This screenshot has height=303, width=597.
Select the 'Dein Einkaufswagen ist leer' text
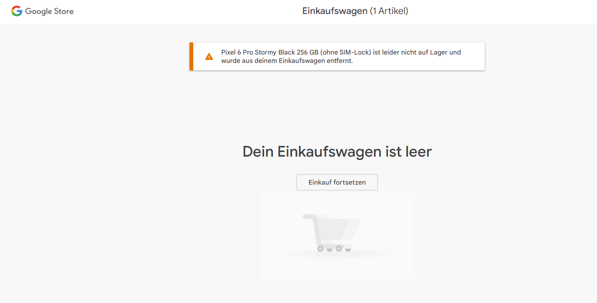coord(337,151)
